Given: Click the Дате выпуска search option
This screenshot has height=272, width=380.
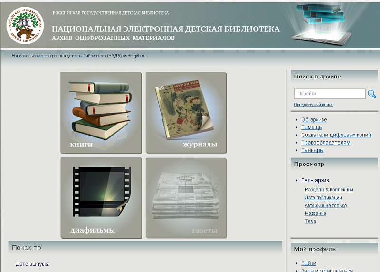Looking at the screenshot, I should pos(33,264).
